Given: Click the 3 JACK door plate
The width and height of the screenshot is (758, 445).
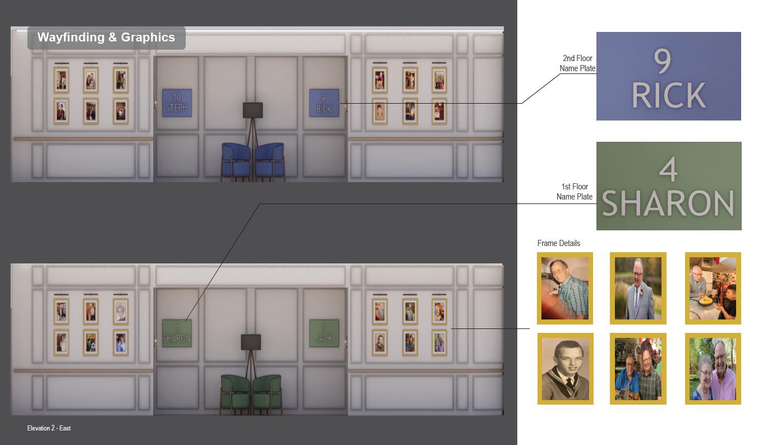Looking at the screenshot, I should pyautogui.click(x=324, y=333).
